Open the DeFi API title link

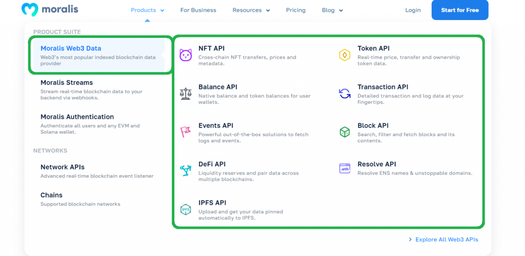[212, 164]
